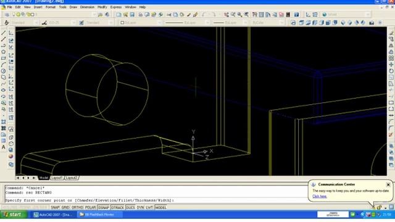395x222 pixels.
Task: Open the Draw menu
Action: pyautogui.click(x=73, y=7)
